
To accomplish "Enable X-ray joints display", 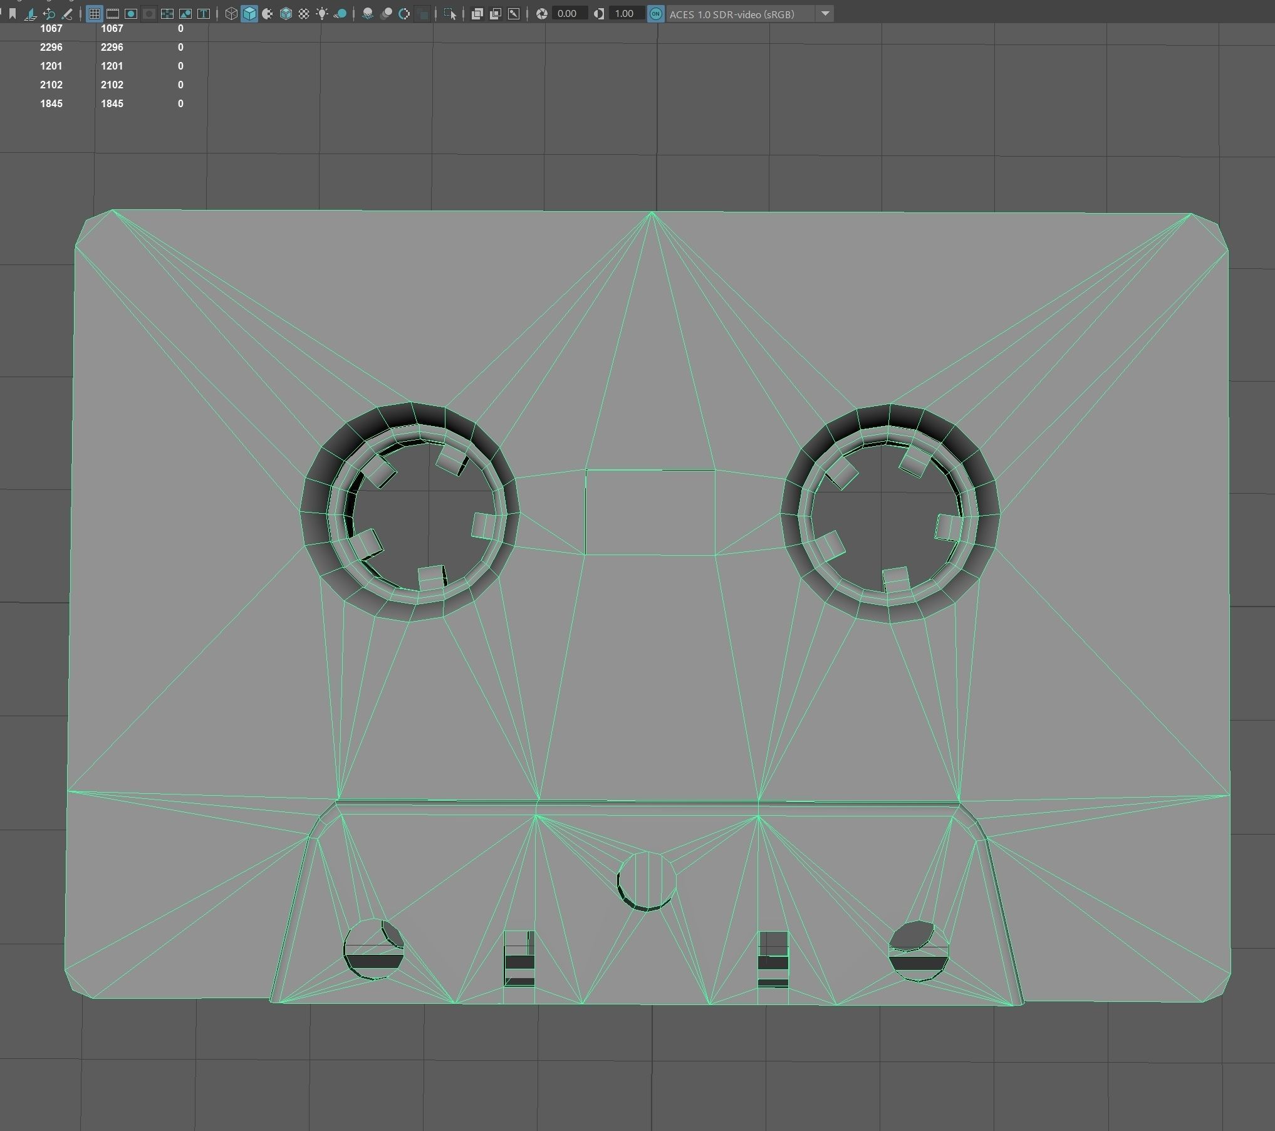I will coord(514,13).
